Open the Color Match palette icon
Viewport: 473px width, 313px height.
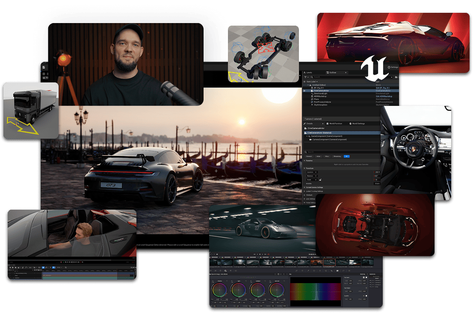click(x=216, y=271)
